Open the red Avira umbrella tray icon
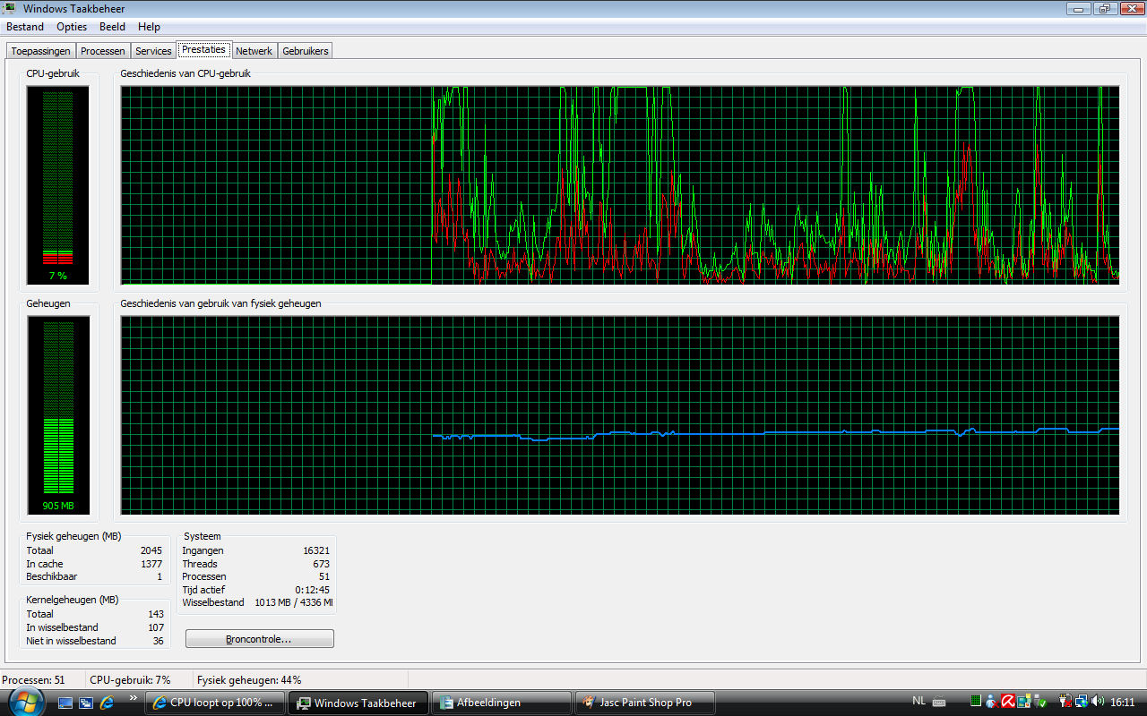Screen dimensions: 1147x716 click(1008, 702)
